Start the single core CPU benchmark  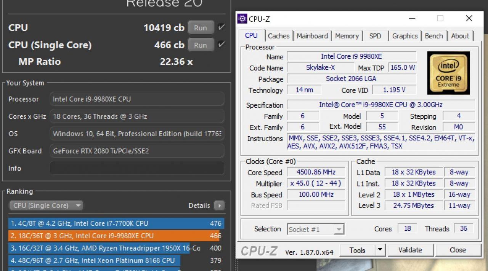[201, 45]
